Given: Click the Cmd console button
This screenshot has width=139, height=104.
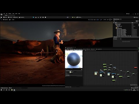Looking at the screenshot, I should tap(10, 88).
